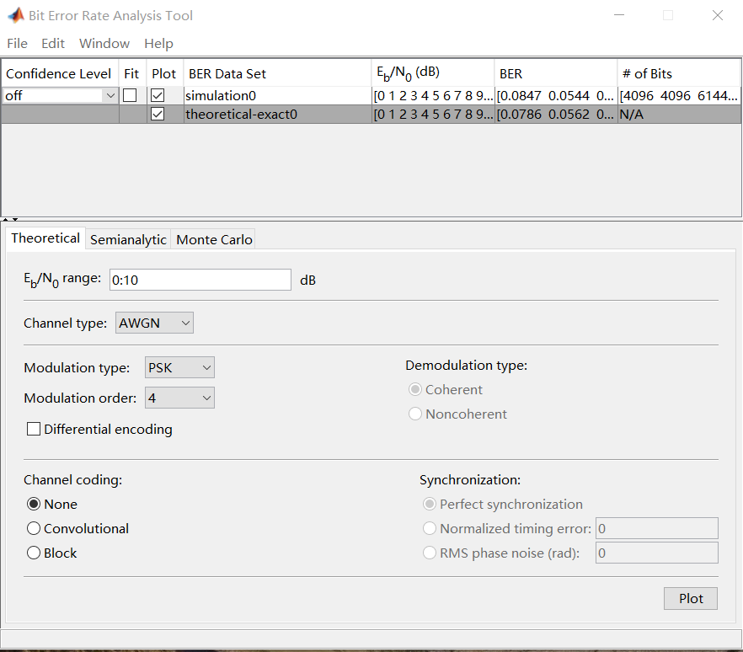Click the BER Data Set column header
This screenshot has width=743, height=652.
[278, 73]
